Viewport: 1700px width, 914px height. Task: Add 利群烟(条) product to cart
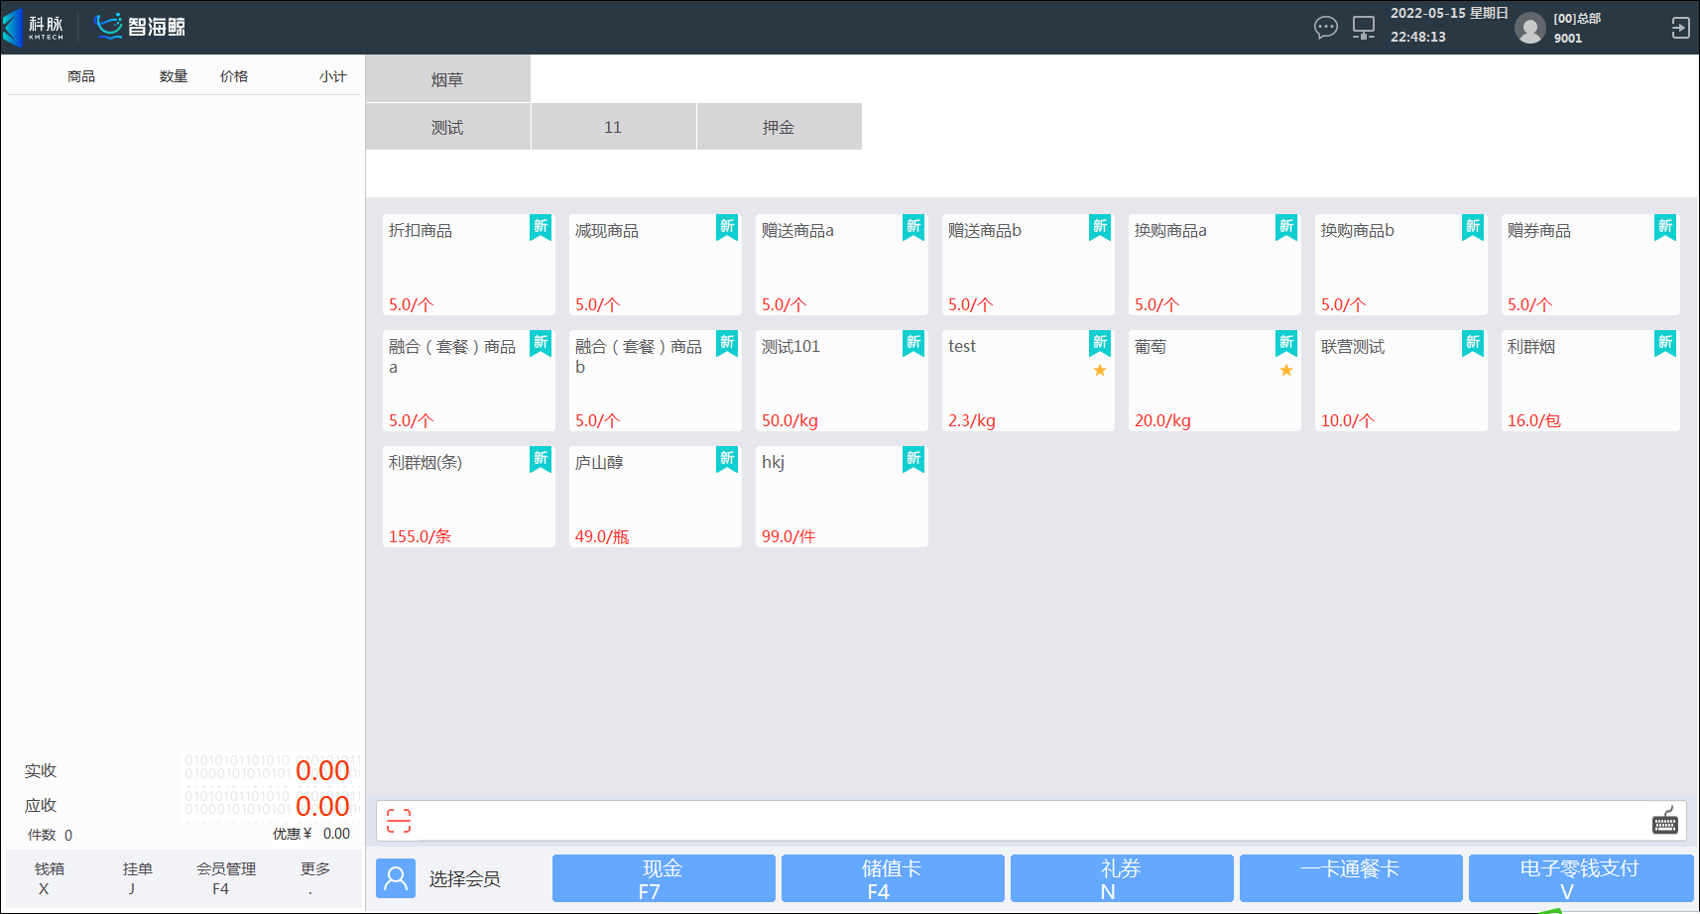click(468, 497)
